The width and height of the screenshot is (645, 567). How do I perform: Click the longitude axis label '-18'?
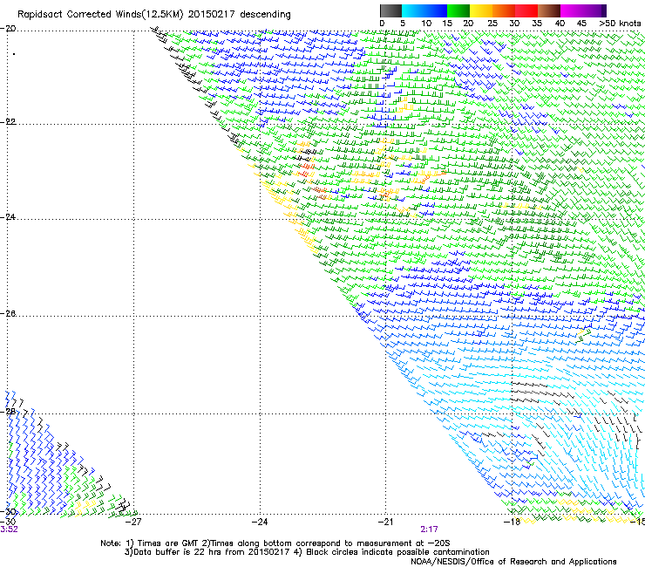(x=512, y=522)
